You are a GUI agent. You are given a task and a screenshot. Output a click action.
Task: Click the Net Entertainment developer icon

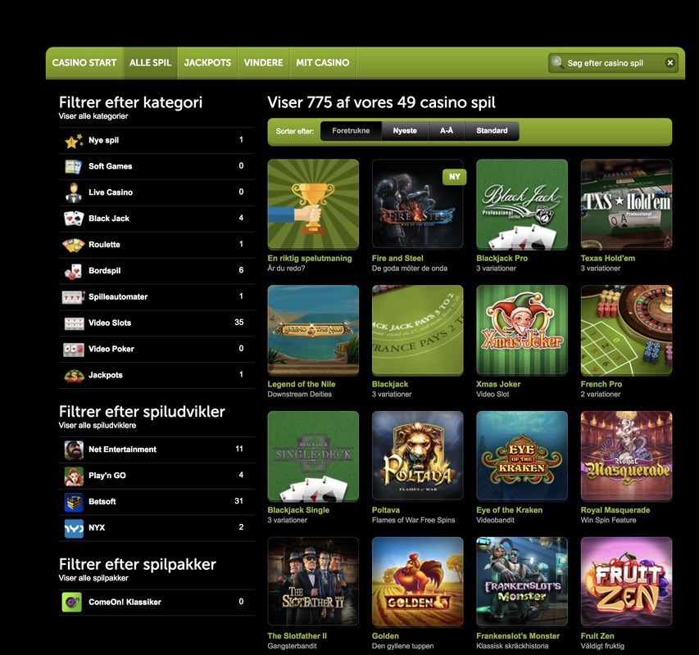click(x=74, y=449)
